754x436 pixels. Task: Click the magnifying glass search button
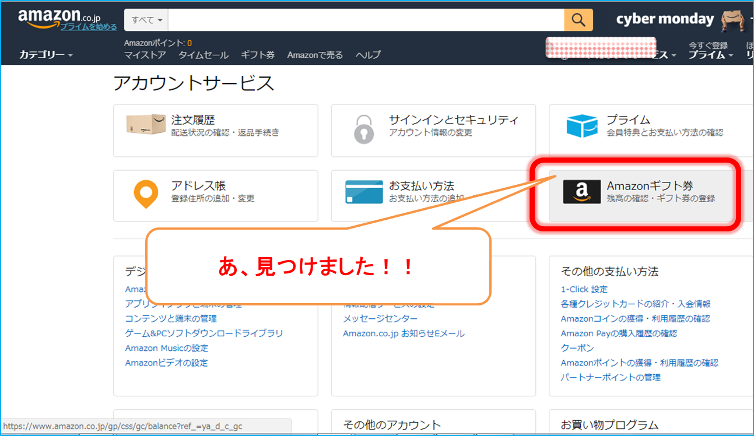click(578, 20)
